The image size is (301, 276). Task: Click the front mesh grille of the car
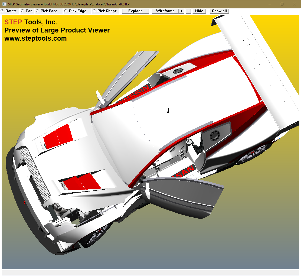pos(35,173)
